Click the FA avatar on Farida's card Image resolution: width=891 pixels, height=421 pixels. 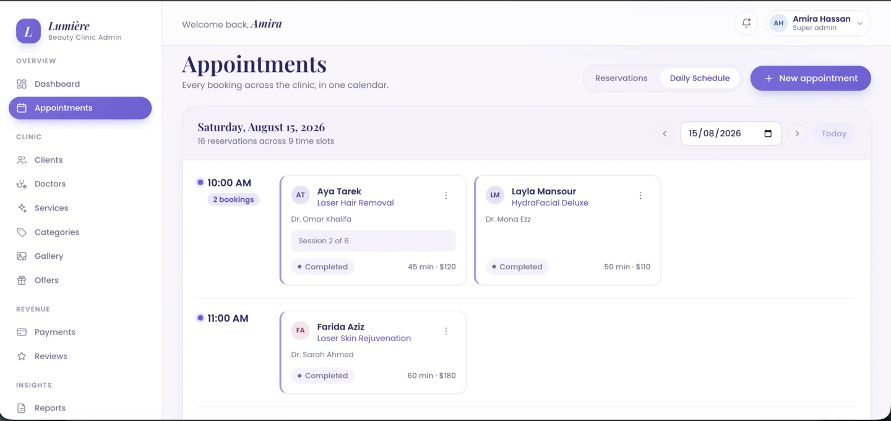pos(301,331)
